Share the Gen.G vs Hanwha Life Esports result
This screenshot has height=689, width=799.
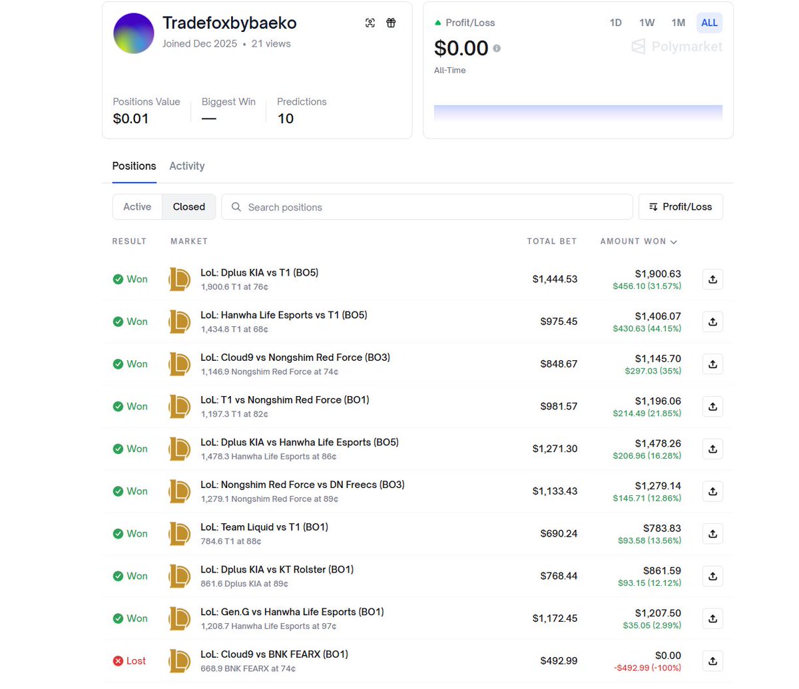click(x=712, y=618)
